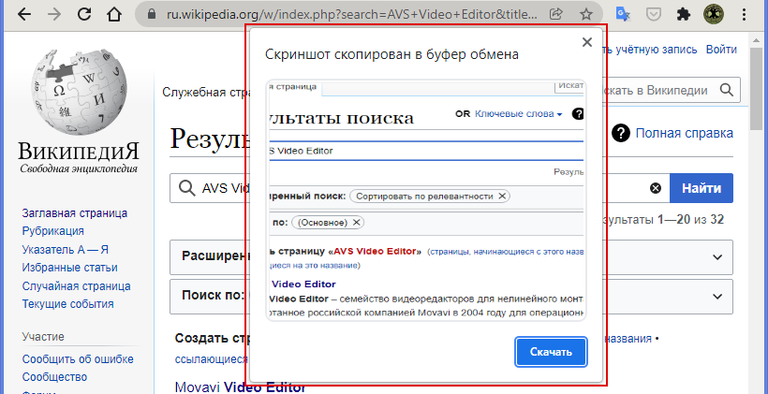Screen dimensions: 768x394
Task: Clear the AVS Video search field
Action: (x=656, y=188)
